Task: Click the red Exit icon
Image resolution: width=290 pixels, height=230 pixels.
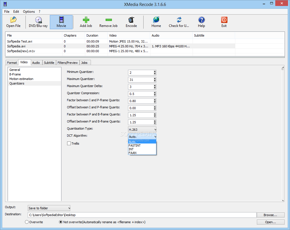Action: [x=224, y=22]
